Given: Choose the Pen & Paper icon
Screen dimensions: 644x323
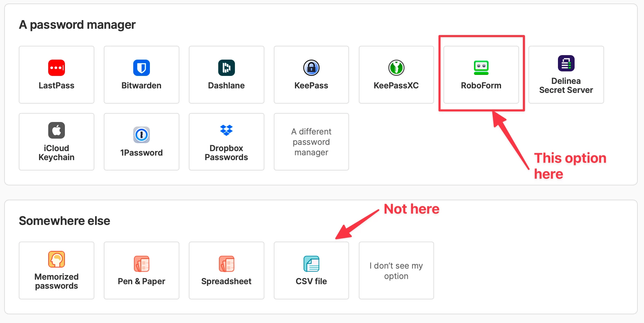Looking at the screenshot, I should click(142, 264).
